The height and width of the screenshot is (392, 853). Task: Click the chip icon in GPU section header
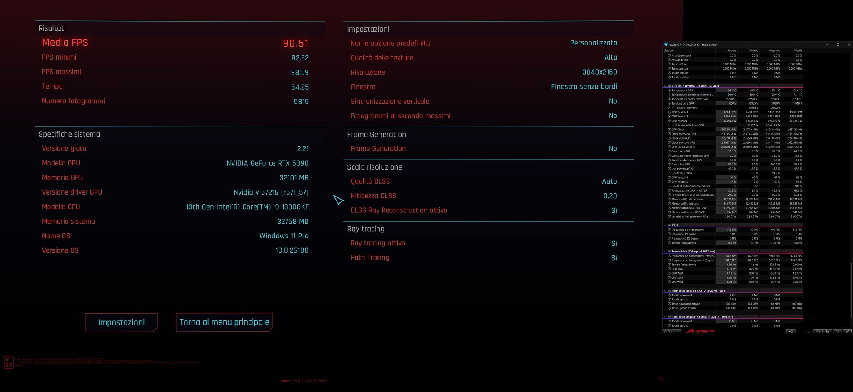[669, 86]
